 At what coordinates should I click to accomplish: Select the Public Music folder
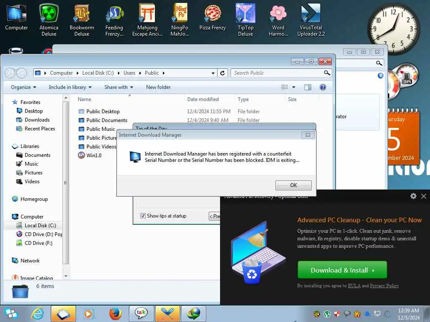pos(100,129)
